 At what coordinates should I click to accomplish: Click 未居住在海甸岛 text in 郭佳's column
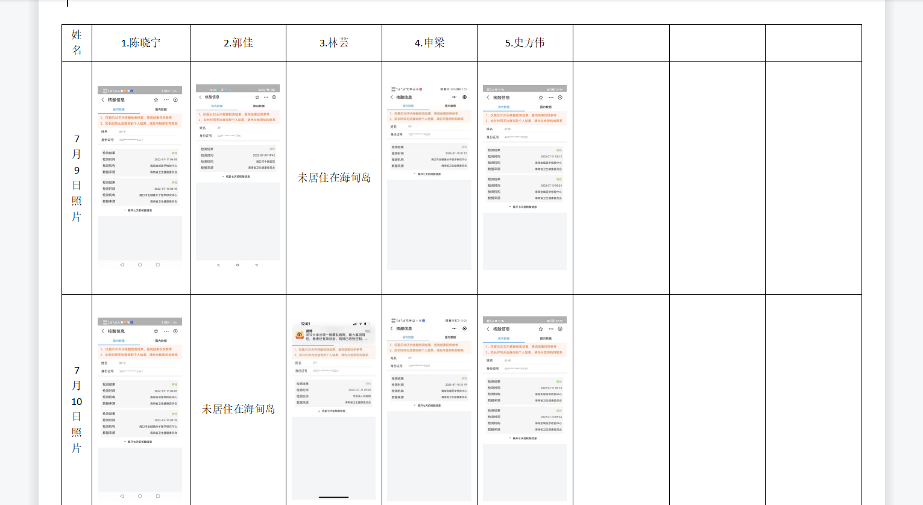click(x=238, y=409)
